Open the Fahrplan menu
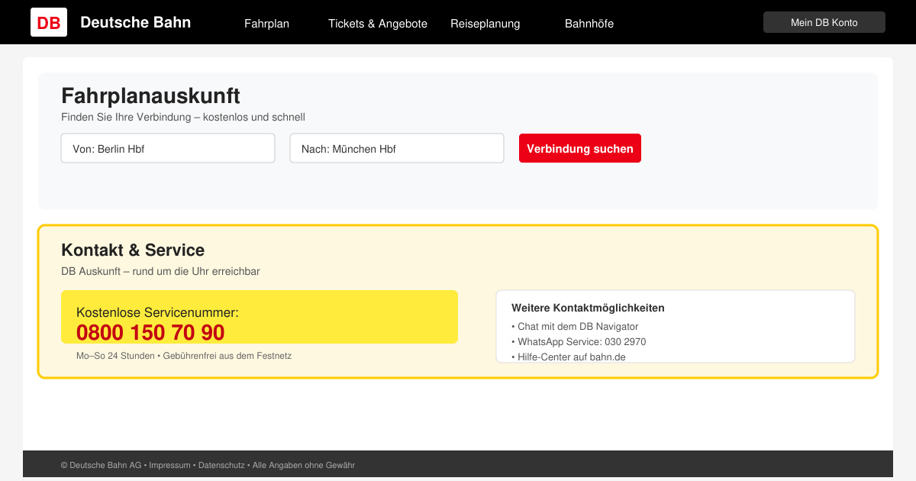Screen dimensions: 916x481 pos(266,24)
